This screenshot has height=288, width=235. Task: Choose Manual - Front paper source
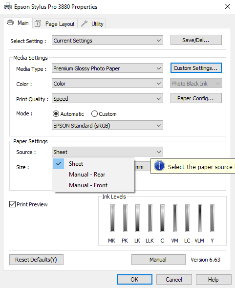[93, 185]
